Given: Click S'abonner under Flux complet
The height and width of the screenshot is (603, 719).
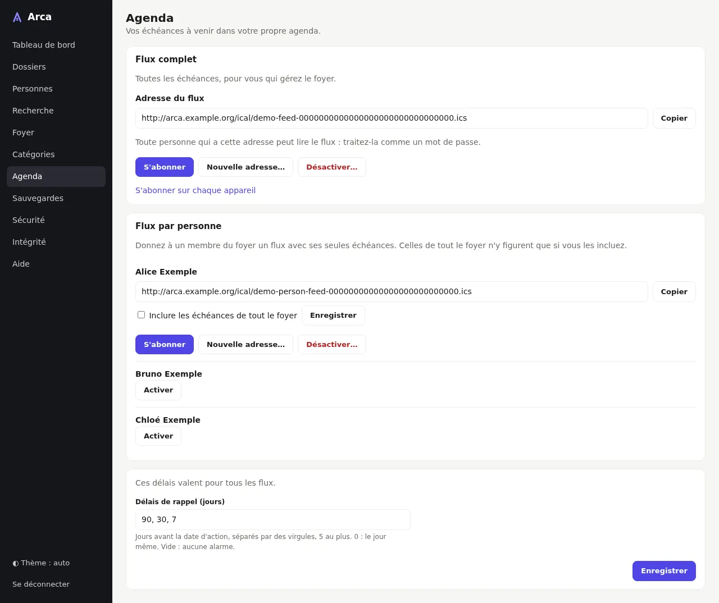Looking at the screenshot, I should point(165,167).
